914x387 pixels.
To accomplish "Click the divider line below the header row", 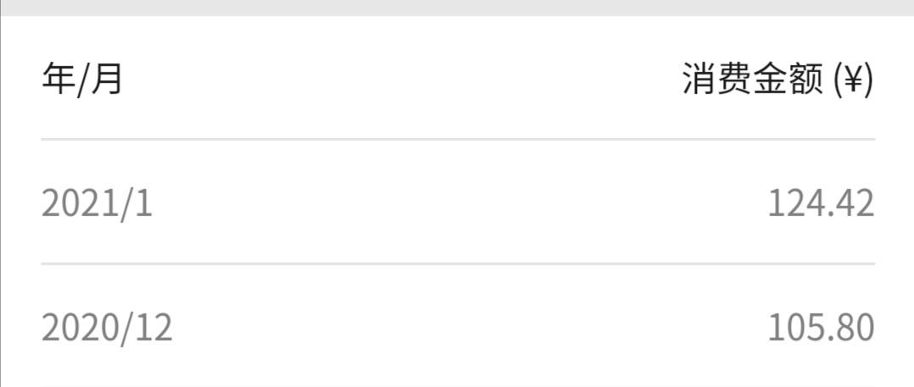I will [458, 140].
